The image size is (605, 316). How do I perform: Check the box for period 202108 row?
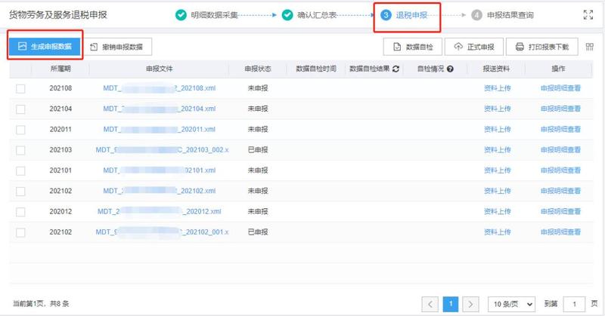point(20,88)
